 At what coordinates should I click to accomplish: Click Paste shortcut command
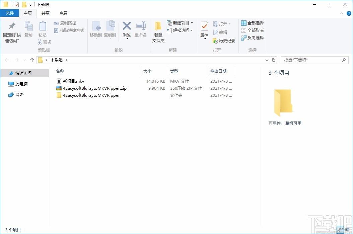click(x=69, y=30)
